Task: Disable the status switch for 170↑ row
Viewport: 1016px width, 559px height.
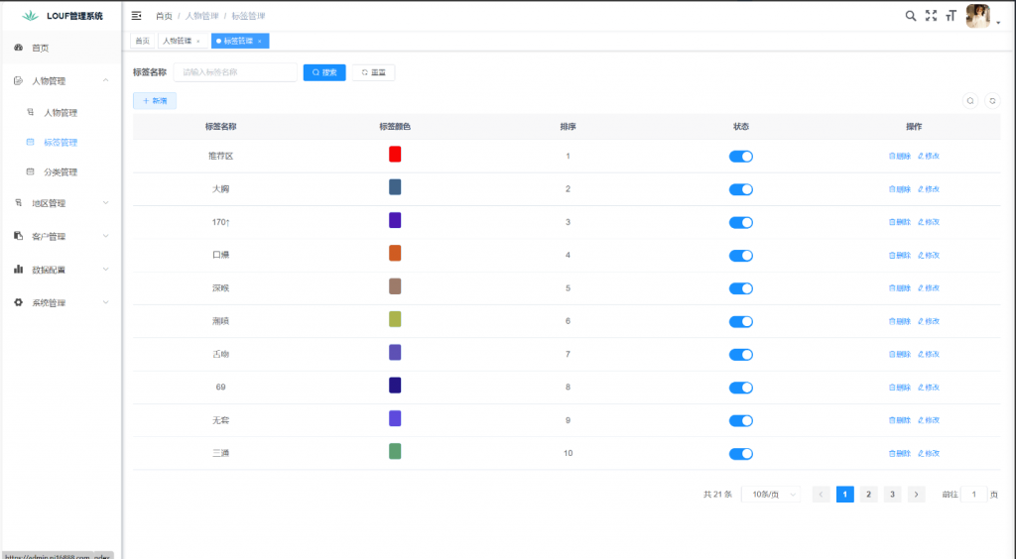Action: [x=740, y=223]
